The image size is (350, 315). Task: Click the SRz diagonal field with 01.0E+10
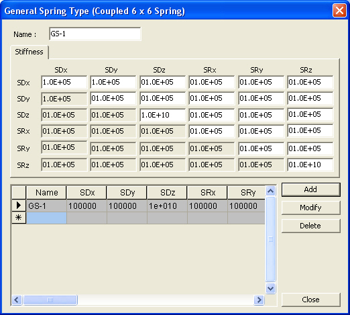(310, 165)
